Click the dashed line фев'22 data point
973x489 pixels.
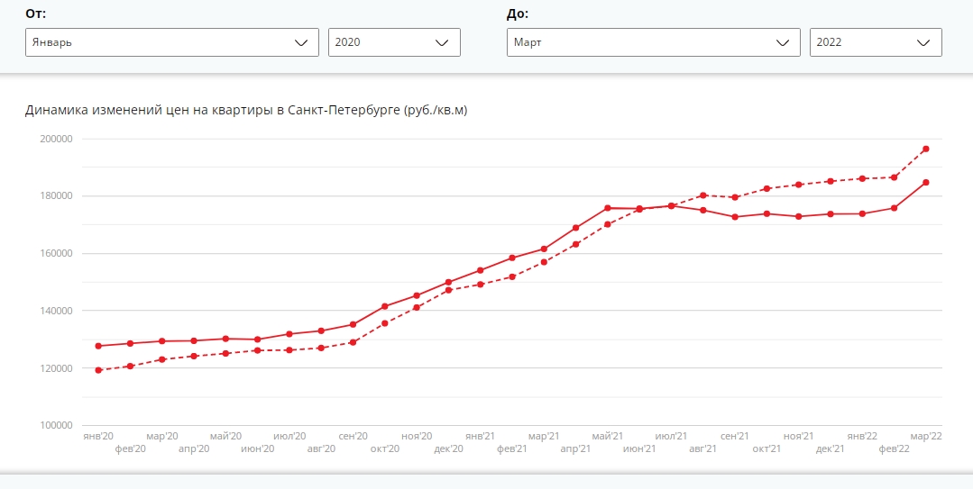coord(895,177)
